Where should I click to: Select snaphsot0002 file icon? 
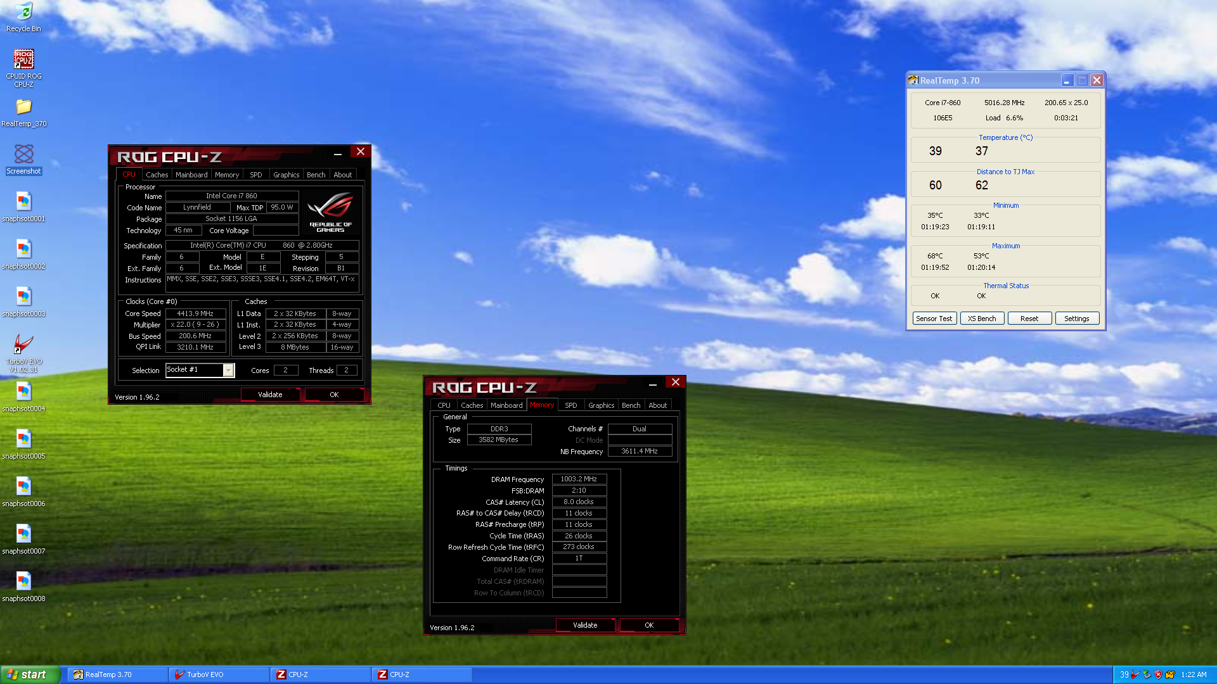click(23, 255)
